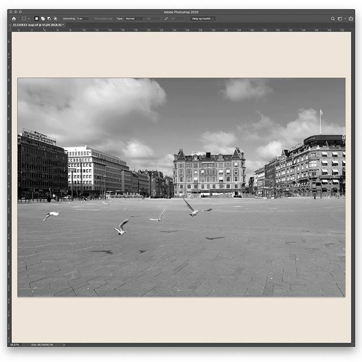
Task: Open the tool preset picker arrow
Action: 29,19
